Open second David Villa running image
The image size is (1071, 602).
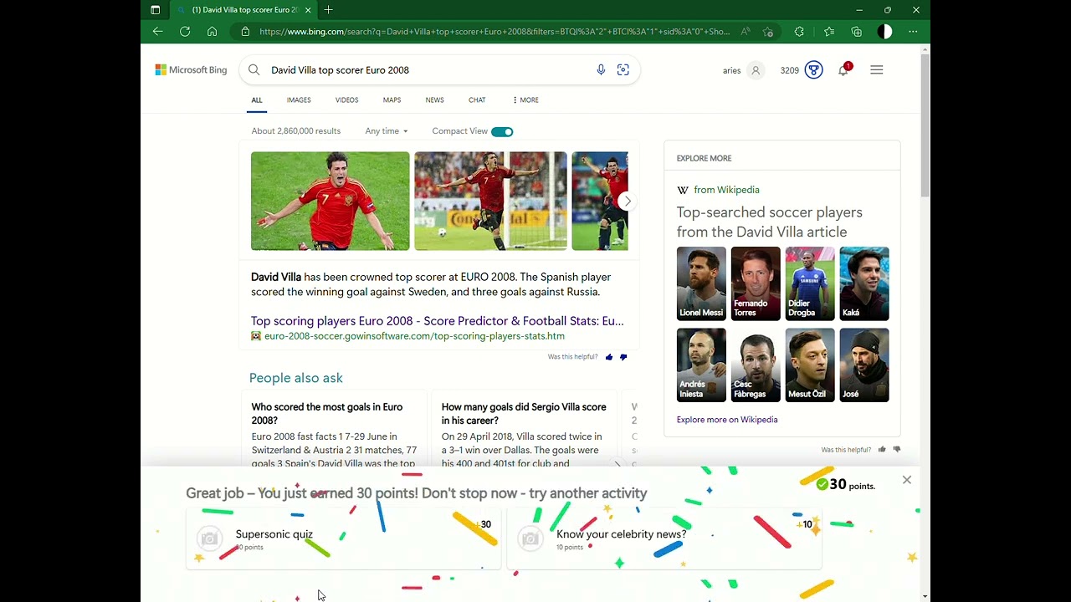(x=490, y=201)
